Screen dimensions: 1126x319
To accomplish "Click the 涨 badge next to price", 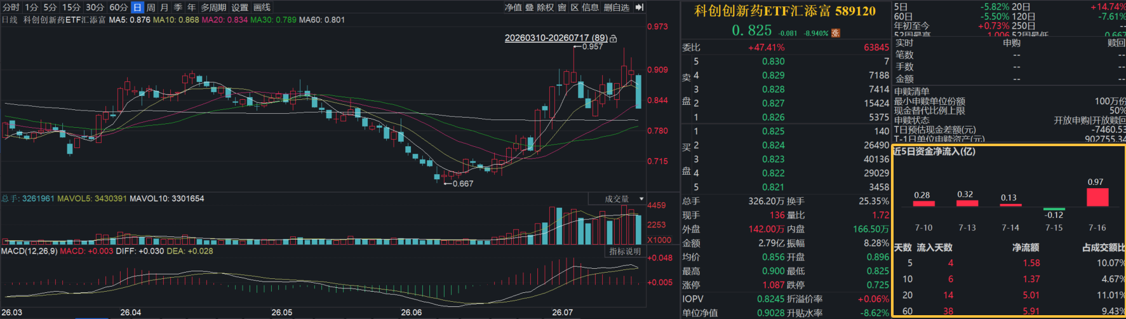I will pos(836,33).
